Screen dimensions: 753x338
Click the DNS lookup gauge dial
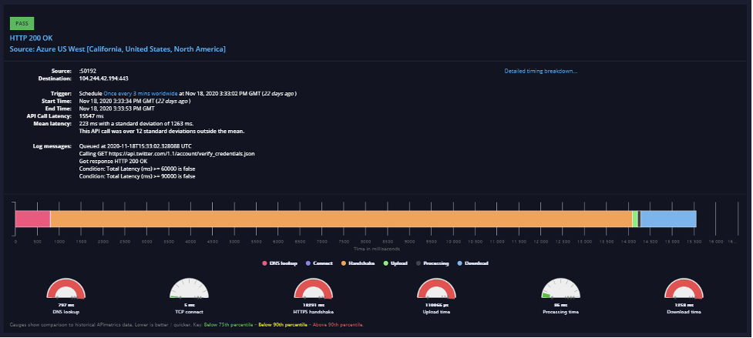tap(66, 289)
